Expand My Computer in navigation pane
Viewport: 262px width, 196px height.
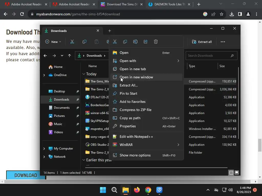click(x=44, y=149)
